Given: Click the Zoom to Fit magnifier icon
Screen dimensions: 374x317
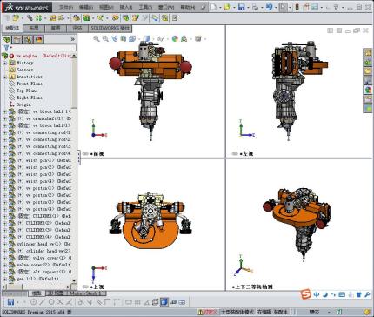Looking at the screenshot, I should (97, 38).
